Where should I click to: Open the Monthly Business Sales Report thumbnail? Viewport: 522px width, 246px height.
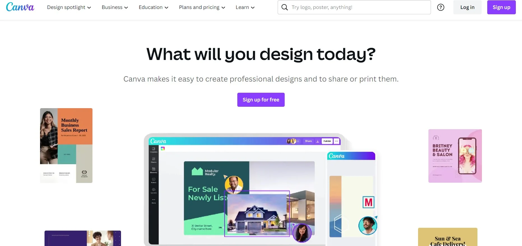click(66, 145)
